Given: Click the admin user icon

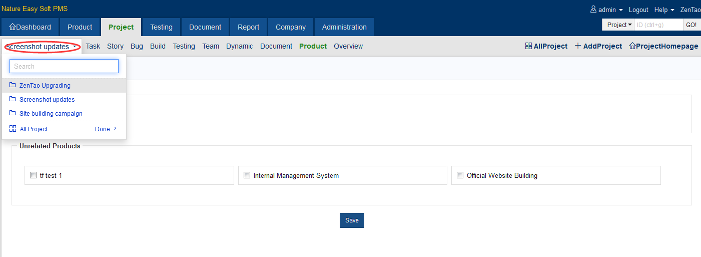Looking at the screenshot, I should click(x=593, y=10).
